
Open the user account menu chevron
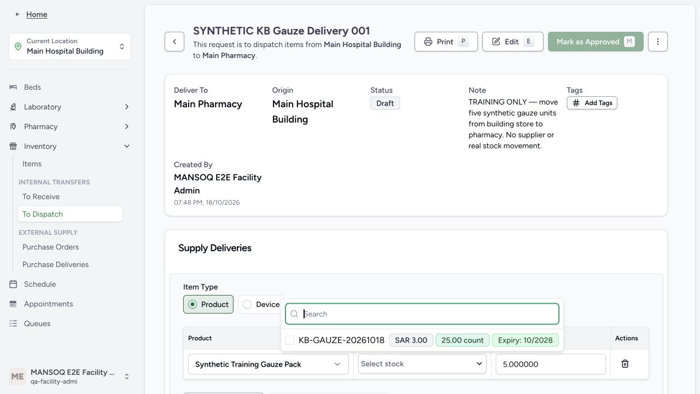[x=127, y=376]
